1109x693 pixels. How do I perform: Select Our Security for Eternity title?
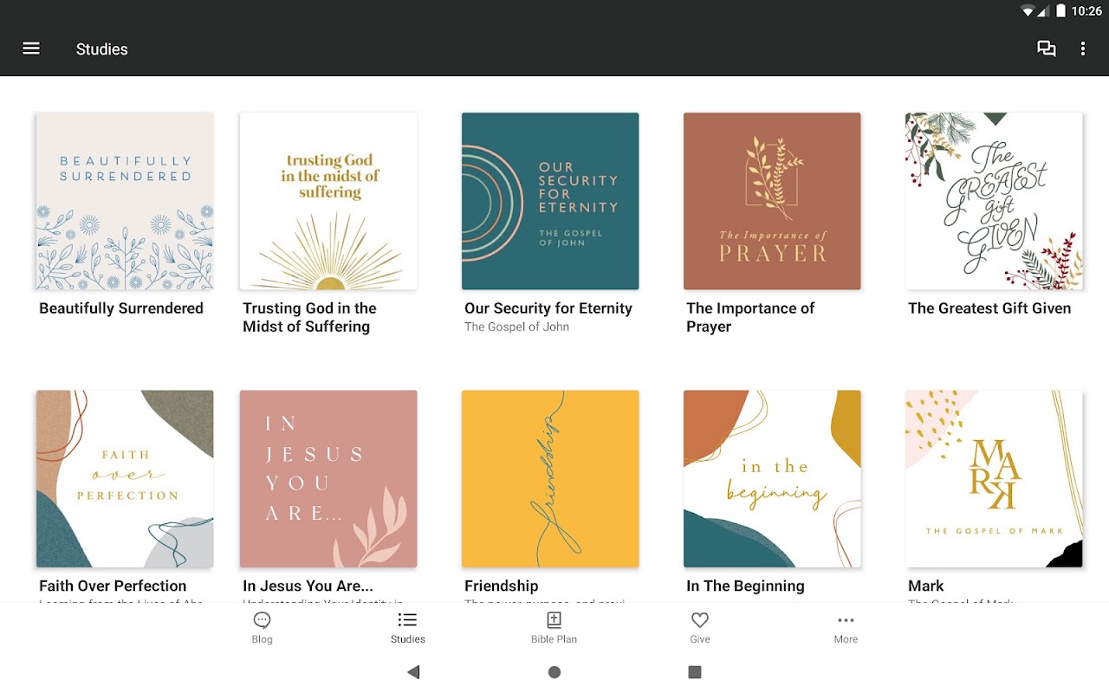(548, 308)
